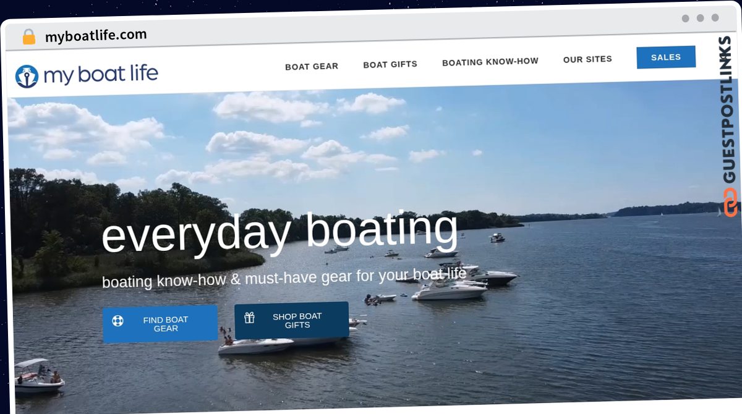The height and width of the screenshot is (414, 742).
Task: Click the first gray window dot
Action: coord(686,19)
